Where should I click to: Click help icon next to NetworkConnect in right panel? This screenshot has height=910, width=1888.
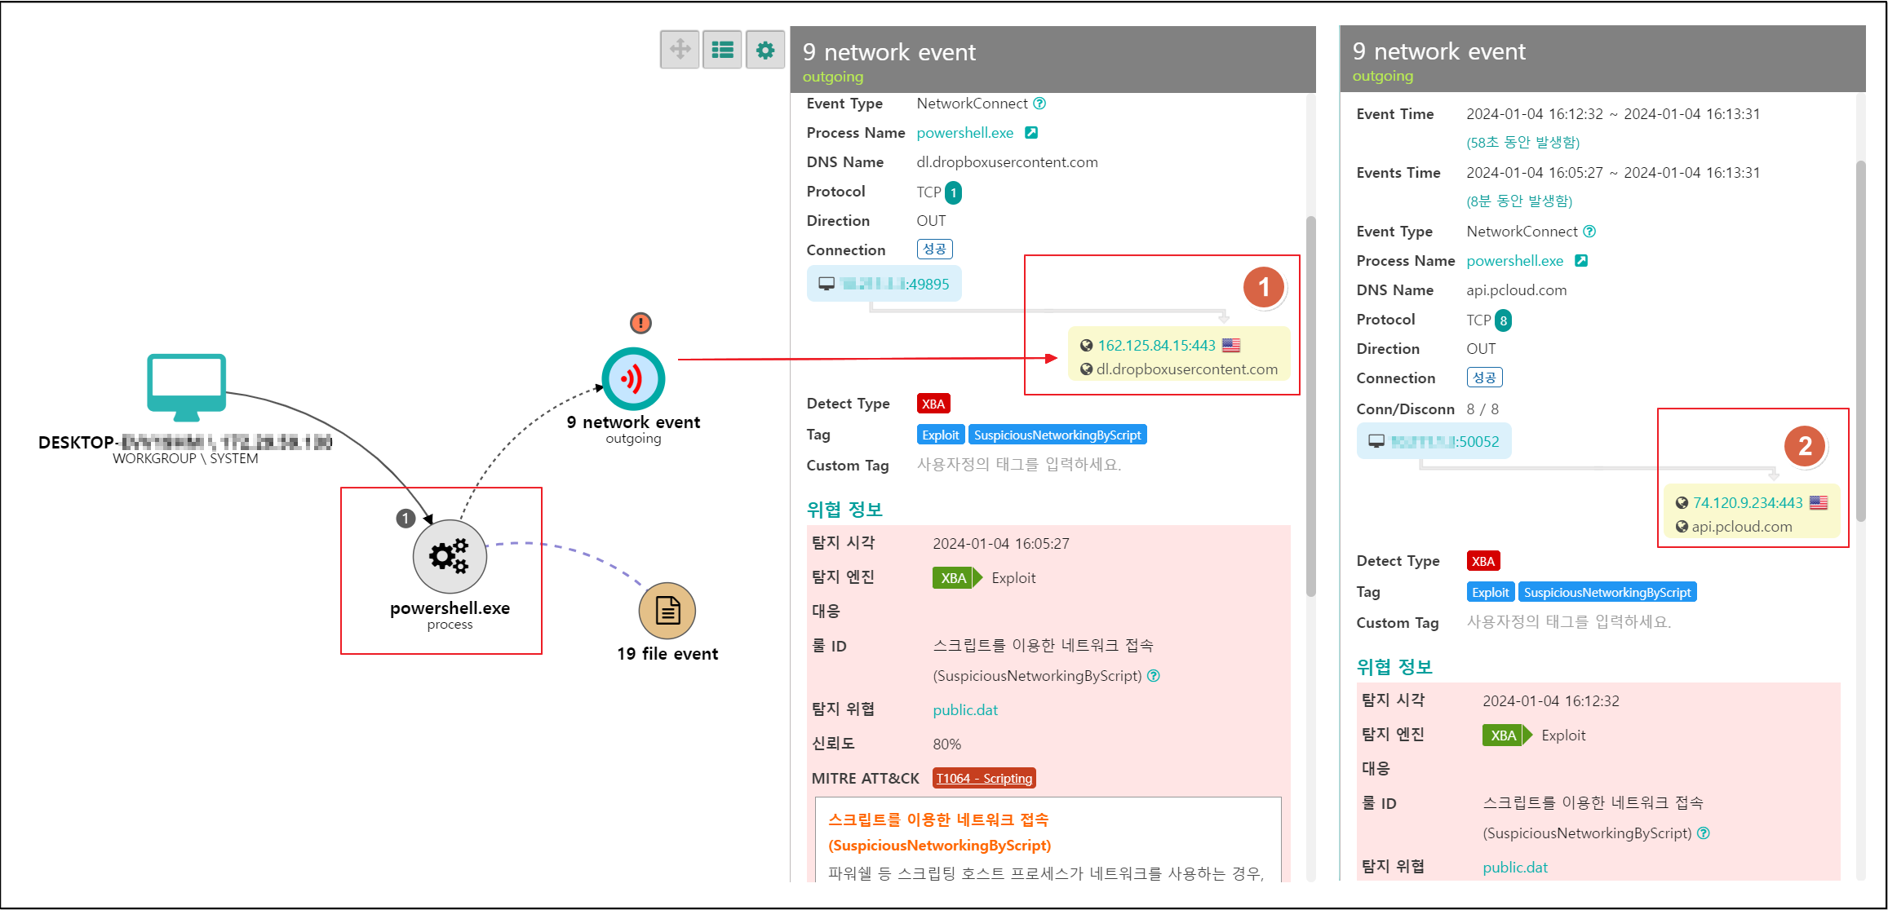[x=1589, y=232]
